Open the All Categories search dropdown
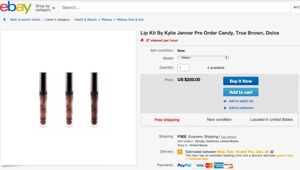The height and width of the screenshot is (170, 300). pyautogui.click(x=296, y=7)
